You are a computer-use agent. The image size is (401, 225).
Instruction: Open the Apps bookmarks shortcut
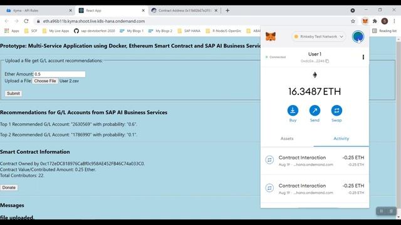(12, 31)
